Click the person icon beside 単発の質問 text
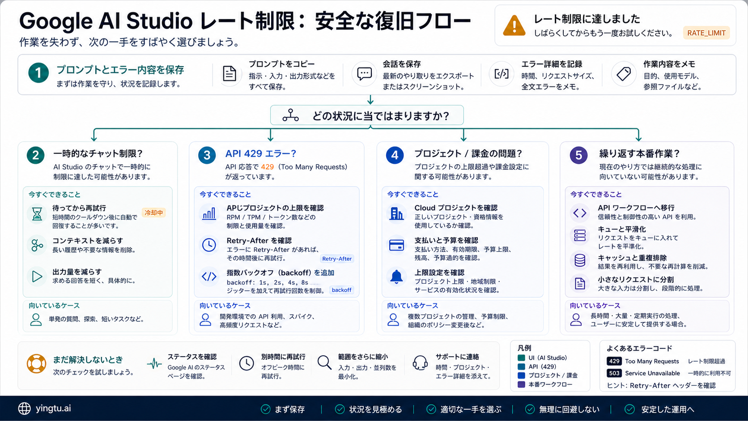 tap(36, 319)
